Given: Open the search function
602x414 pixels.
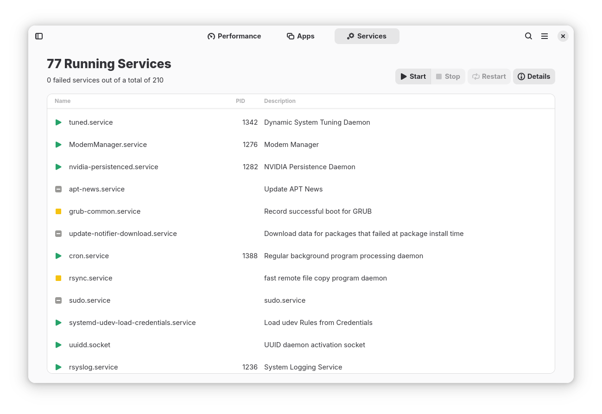Looking at the screenshot, I should click(528, 36).
